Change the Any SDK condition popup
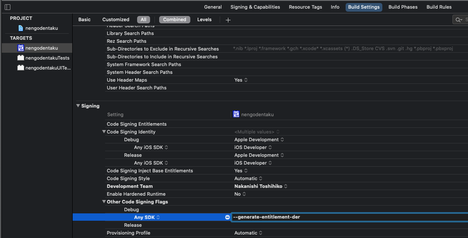 [x=147, y=217]
